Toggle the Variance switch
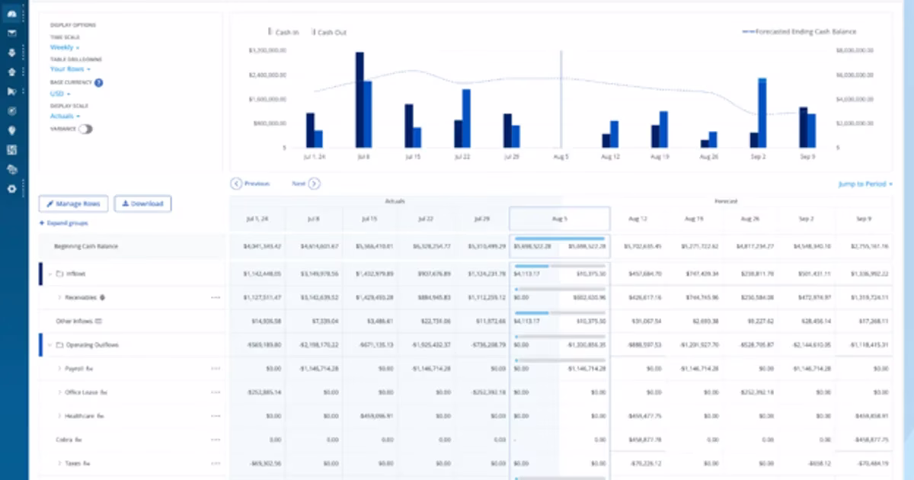 coord(85,130)
